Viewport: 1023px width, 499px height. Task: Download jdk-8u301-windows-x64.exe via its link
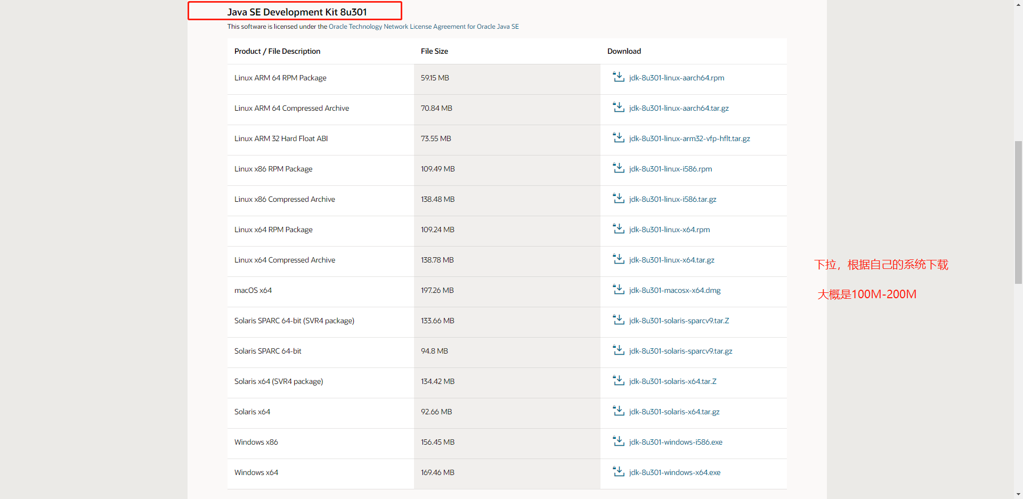point(675,472)
